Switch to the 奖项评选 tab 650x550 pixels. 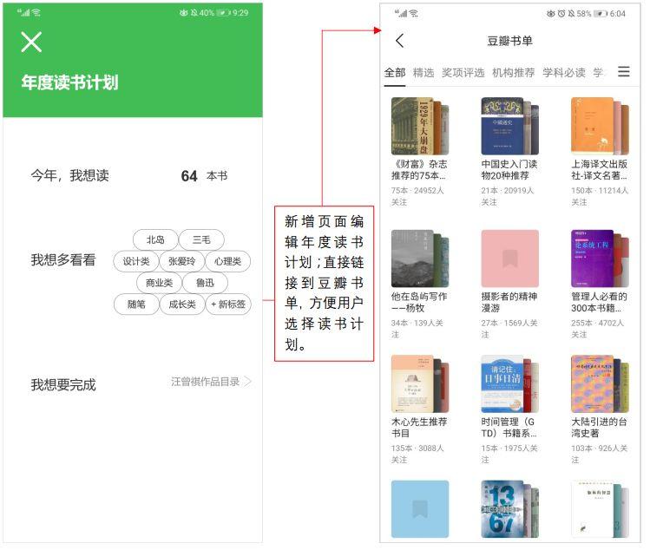(x=463, y=73)
